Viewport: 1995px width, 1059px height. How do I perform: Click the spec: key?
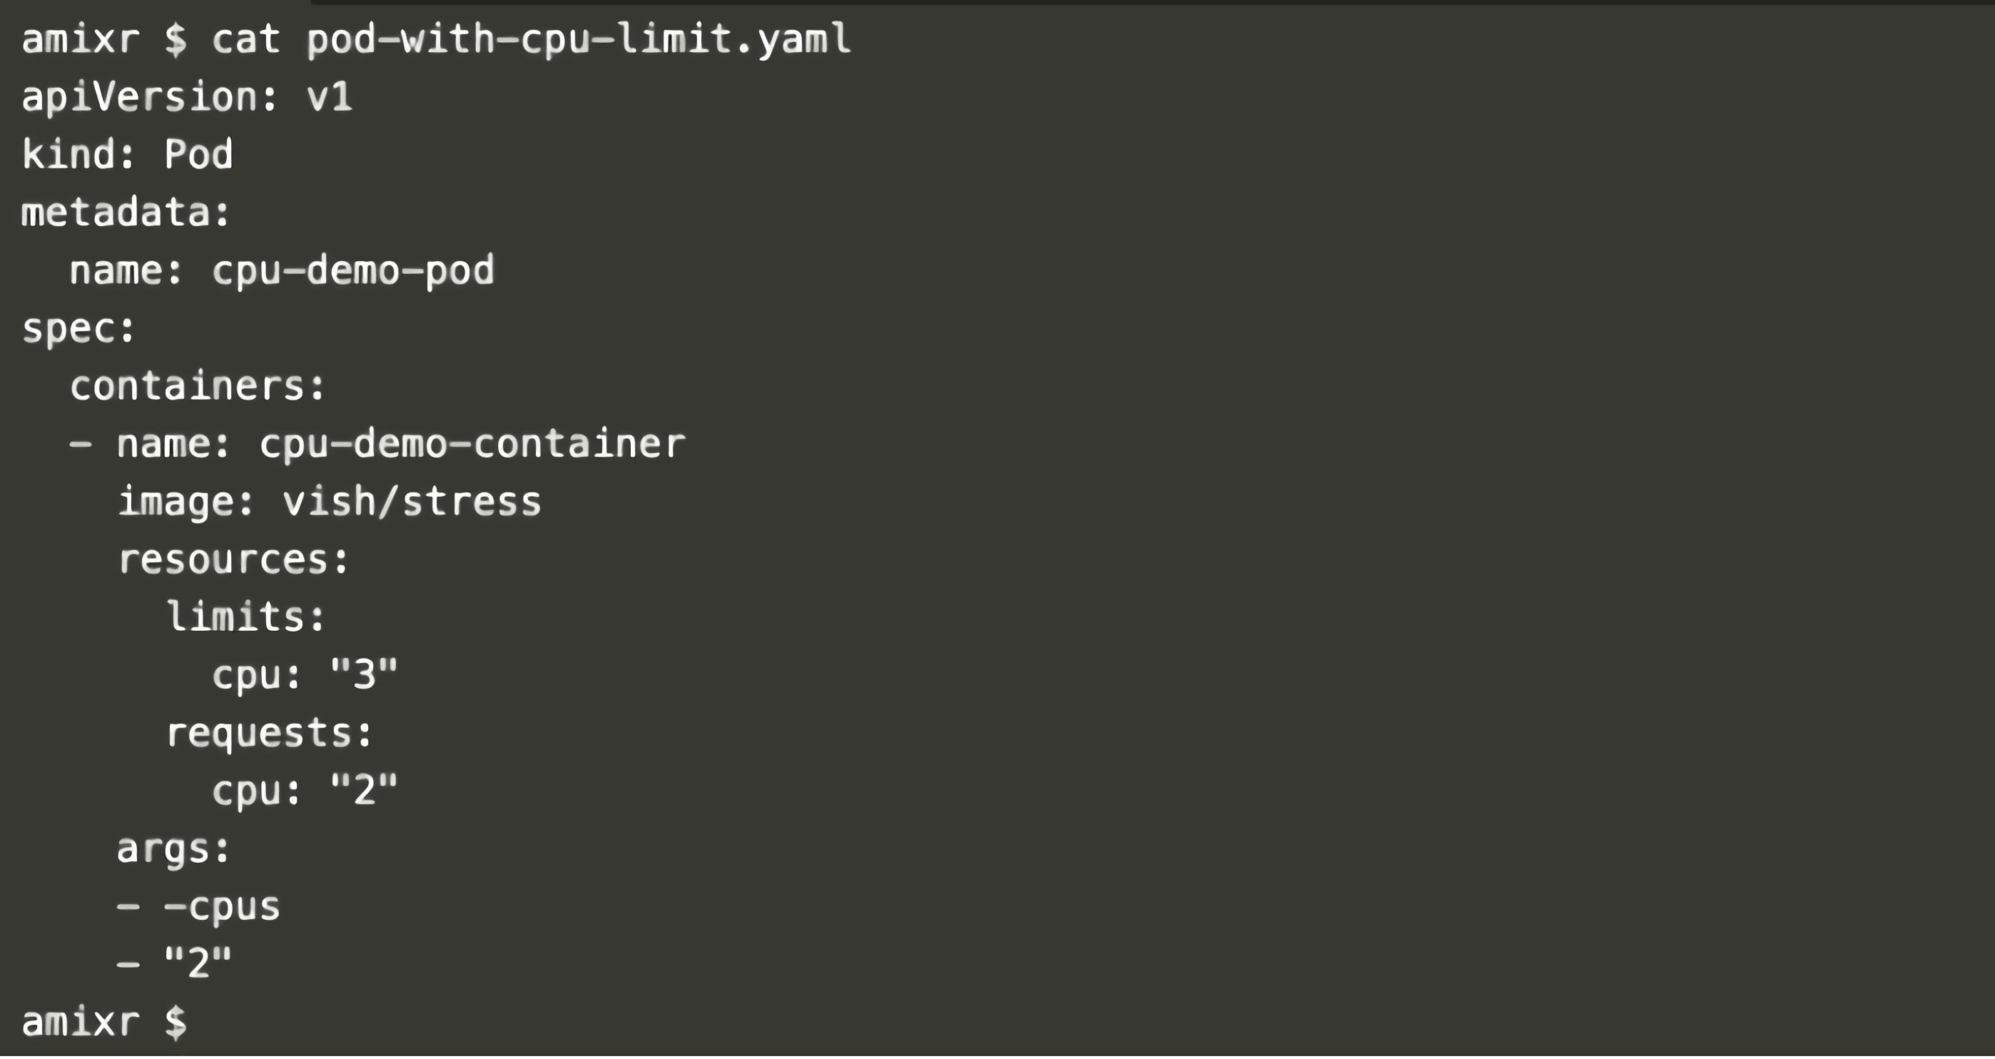point(78,328)
